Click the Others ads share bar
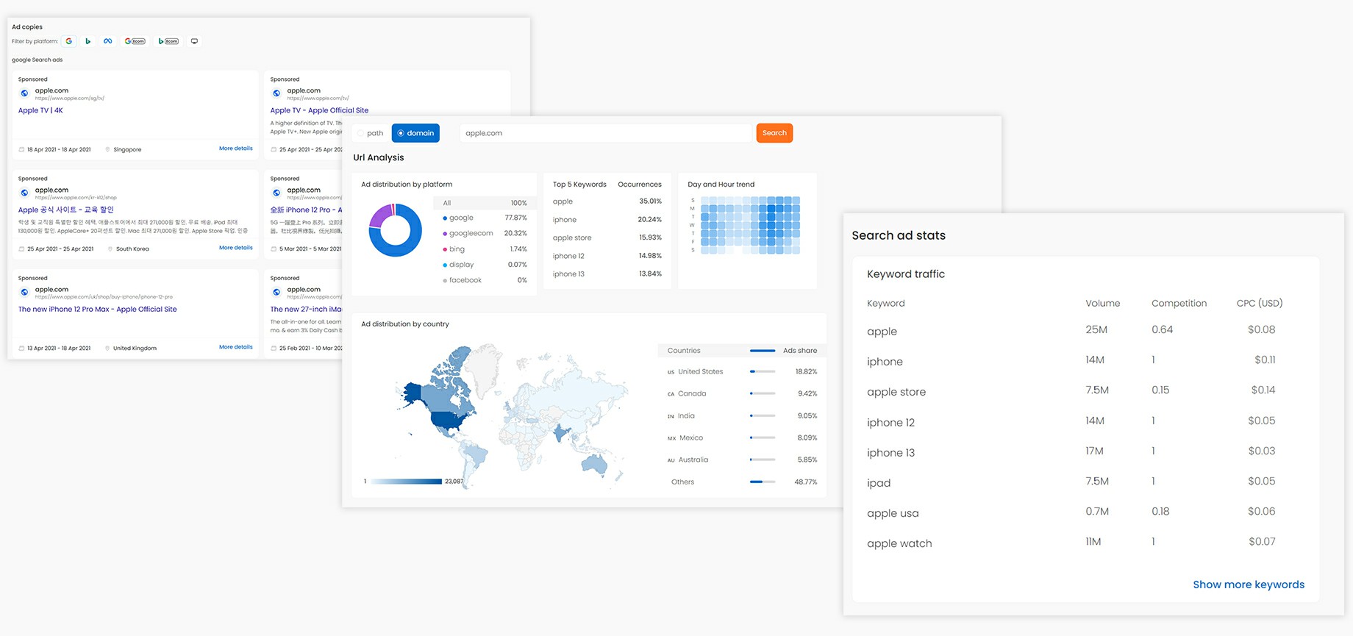Screen dimensions: 1353x636 (x=763, y=482)
